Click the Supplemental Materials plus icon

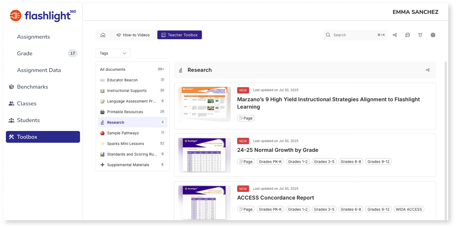click(102, 165)
